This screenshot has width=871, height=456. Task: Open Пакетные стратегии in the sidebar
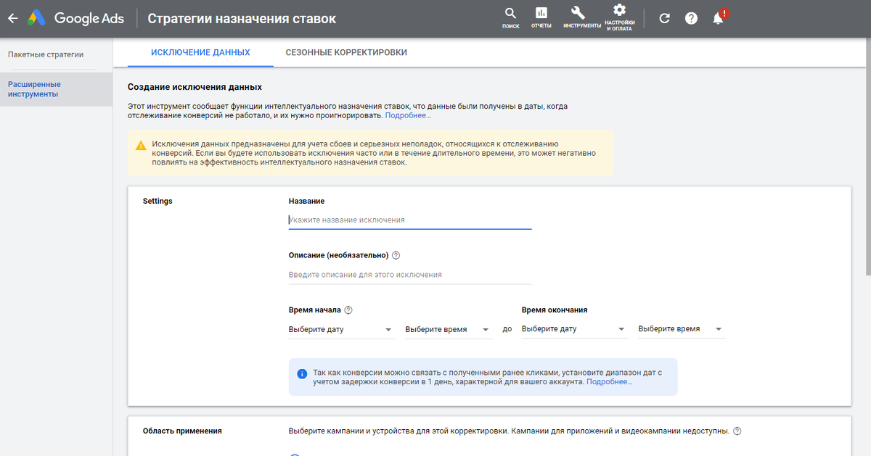point(46,54)
